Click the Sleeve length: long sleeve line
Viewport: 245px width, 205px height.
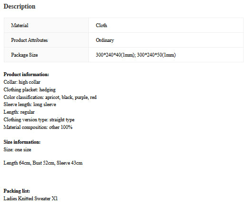tap(30, 105)
